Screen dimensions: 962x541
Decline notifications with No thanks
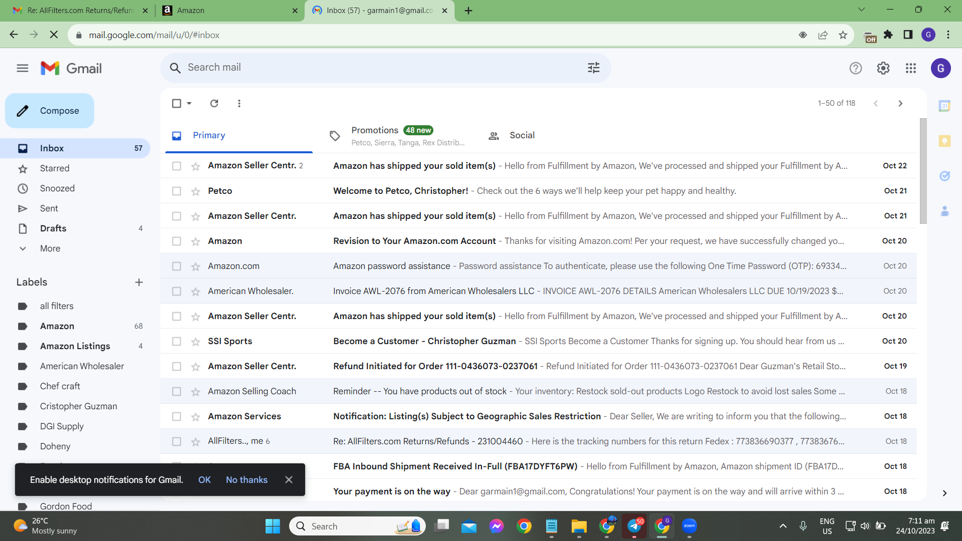(247, 480)
